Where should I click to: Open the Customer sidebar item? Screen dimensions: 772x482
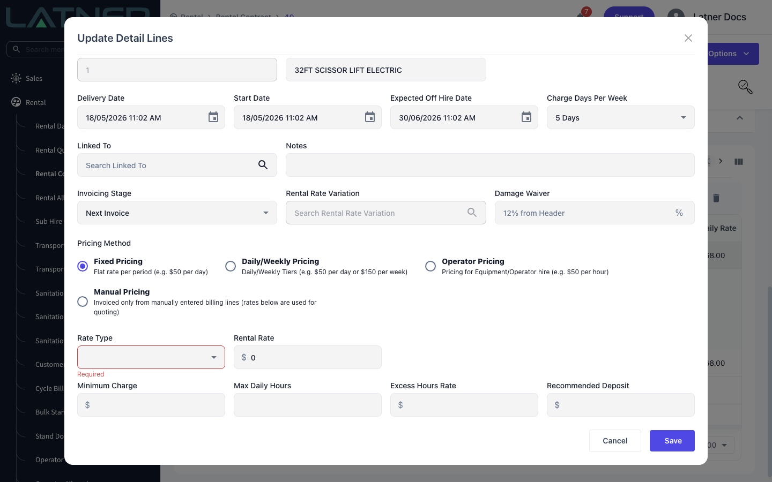pyautogui.click(x=49, y=364)
